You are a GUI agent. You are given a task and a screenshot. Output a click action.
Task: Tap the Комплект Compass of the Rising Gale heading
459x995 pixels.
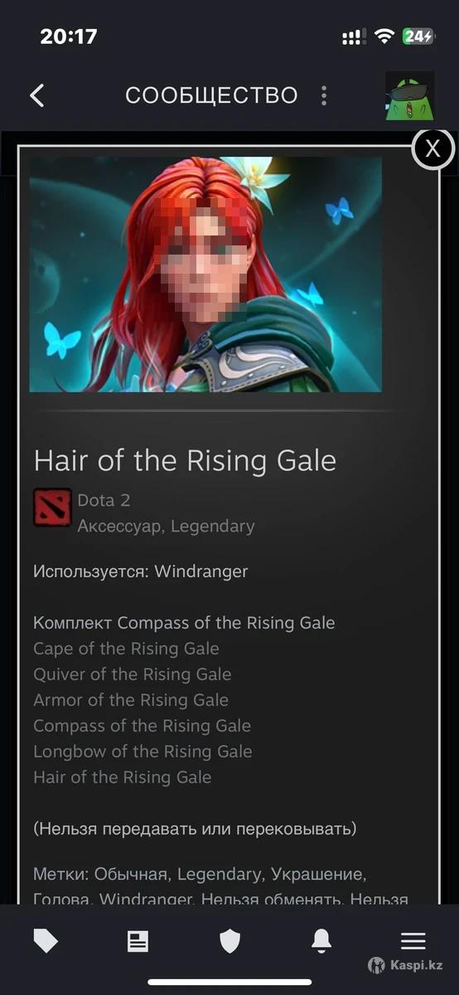(184, 623)
